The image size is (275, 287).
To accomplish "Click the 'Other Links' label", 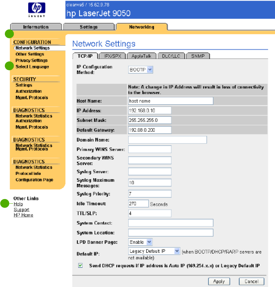I will pyautogui.click(x=26, y=198).
